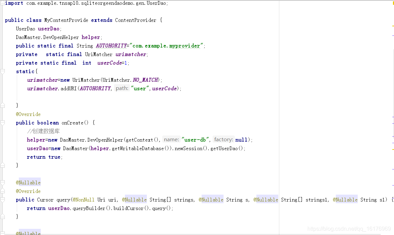Click @Nullable before 'String[] strings1'
Screen dimensions: 394x235
tap(266, 200)
